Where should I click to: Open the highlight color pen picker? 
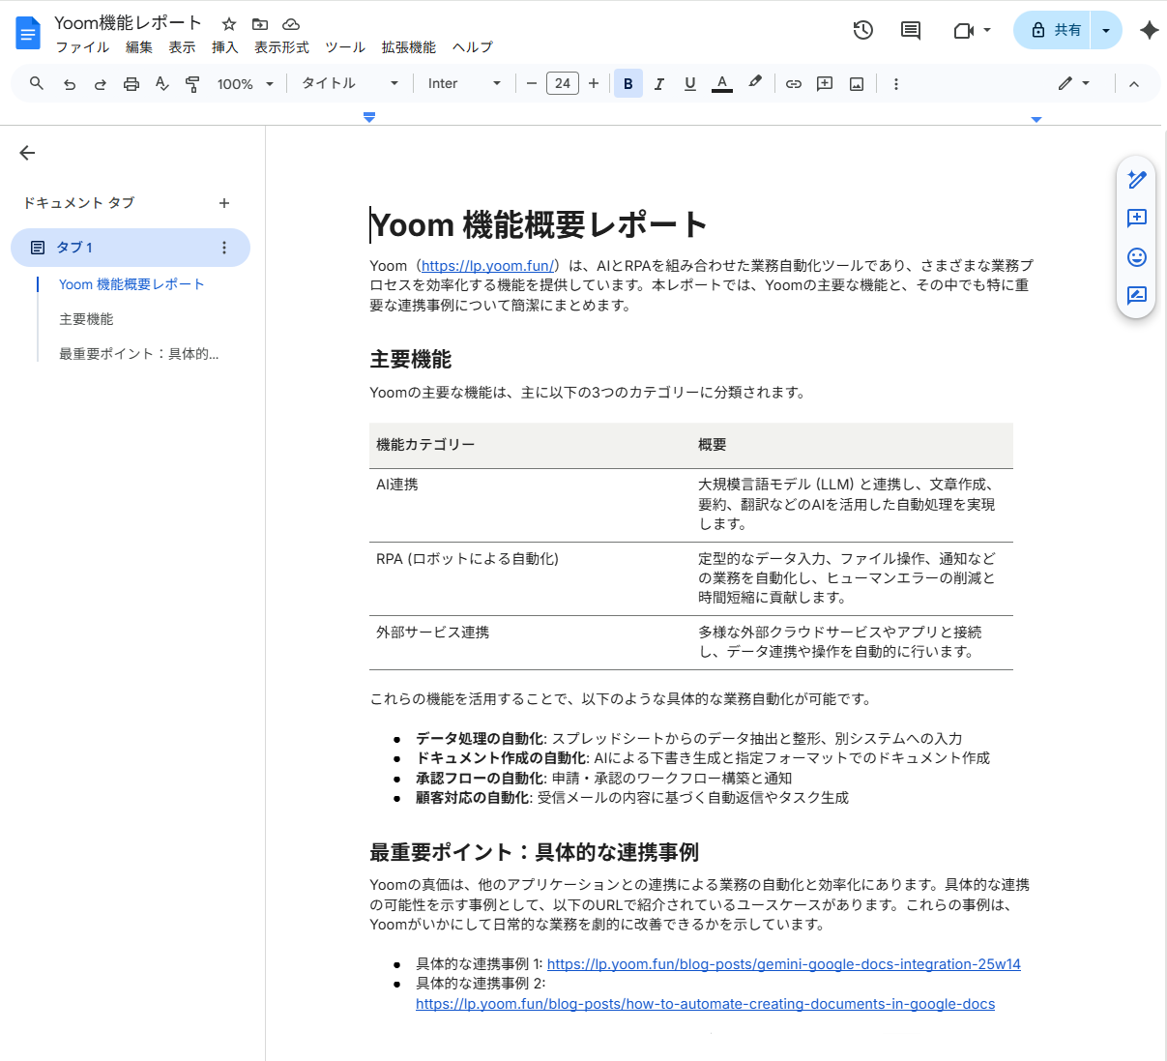(x=755, y=83)
